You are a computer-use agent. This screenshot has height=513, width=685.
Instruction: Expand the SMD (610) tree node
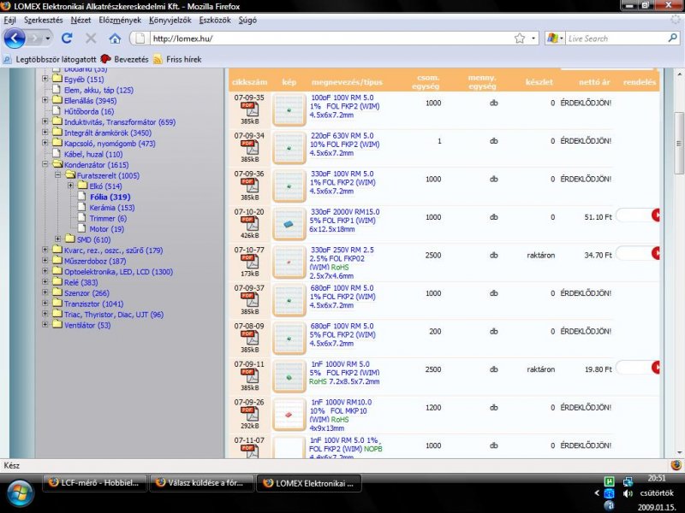pos(57,239)
